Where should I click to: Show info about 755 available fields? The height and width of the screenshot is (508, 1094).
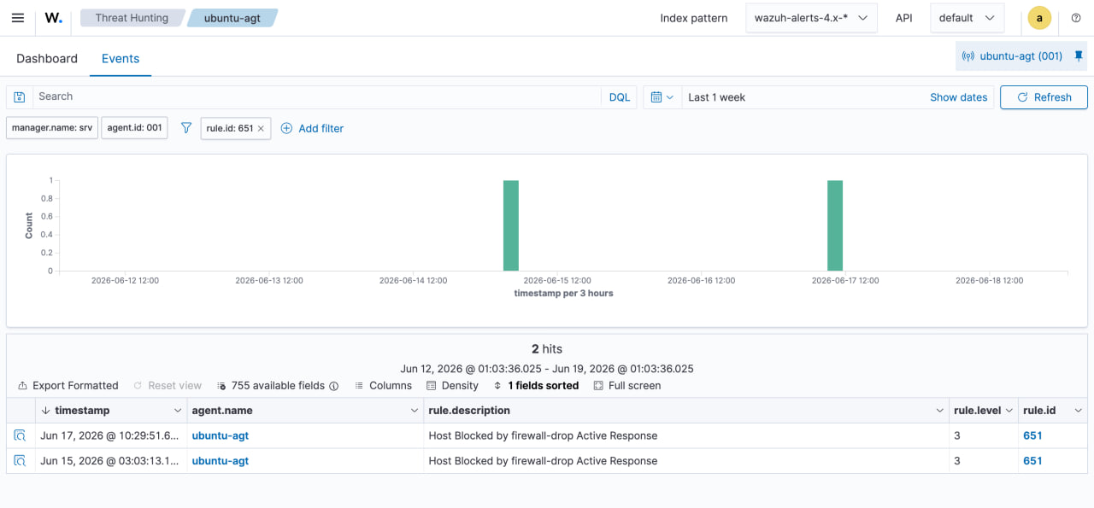click(334, 386)
